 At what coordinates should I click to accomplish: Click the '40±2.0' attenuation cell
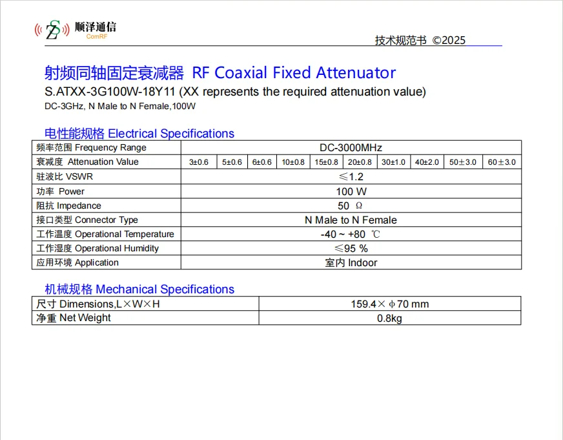click(x=427, y=162)
